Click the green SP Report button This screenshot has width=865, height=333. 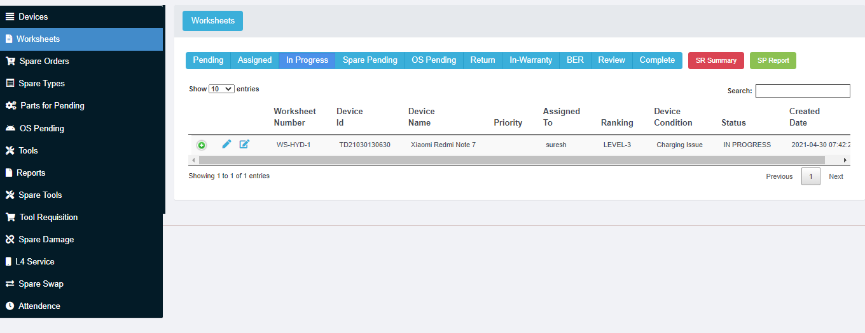coord(773,61)
